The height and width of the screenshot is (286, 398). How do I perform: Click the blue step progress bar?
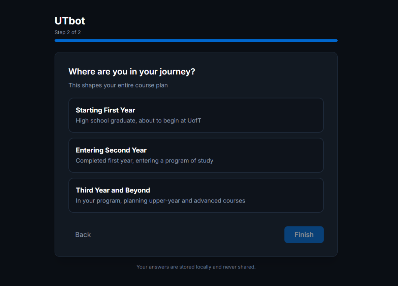(x=196, y=40)
